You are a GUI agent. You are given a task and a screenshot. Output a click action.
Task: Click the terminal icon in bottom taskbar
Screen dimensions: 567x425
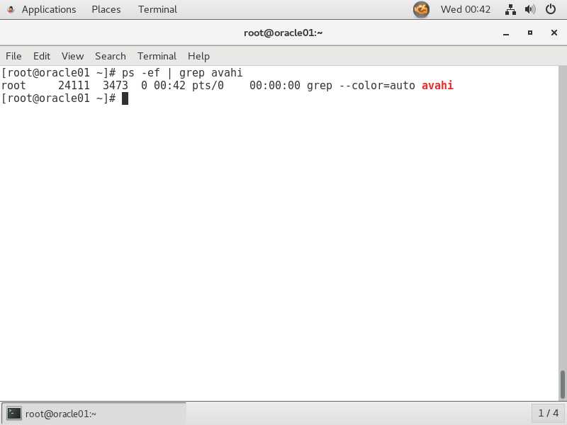pos(14,414)
